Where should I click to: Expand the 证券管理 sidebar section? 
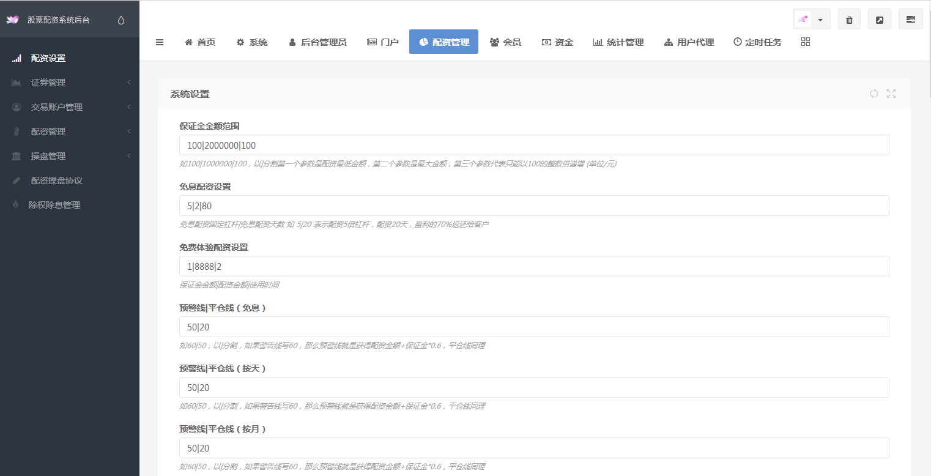click(61, 82)
